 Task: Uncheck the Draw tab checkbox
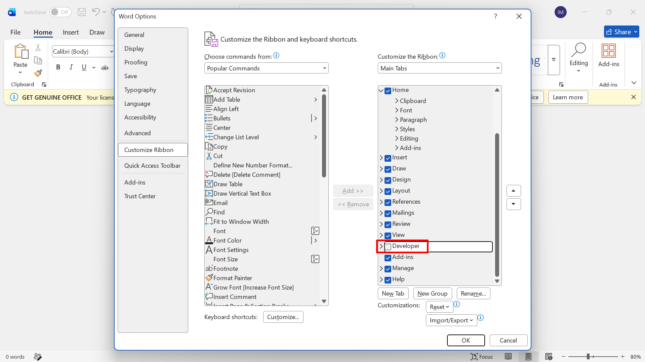pos(388,169)
